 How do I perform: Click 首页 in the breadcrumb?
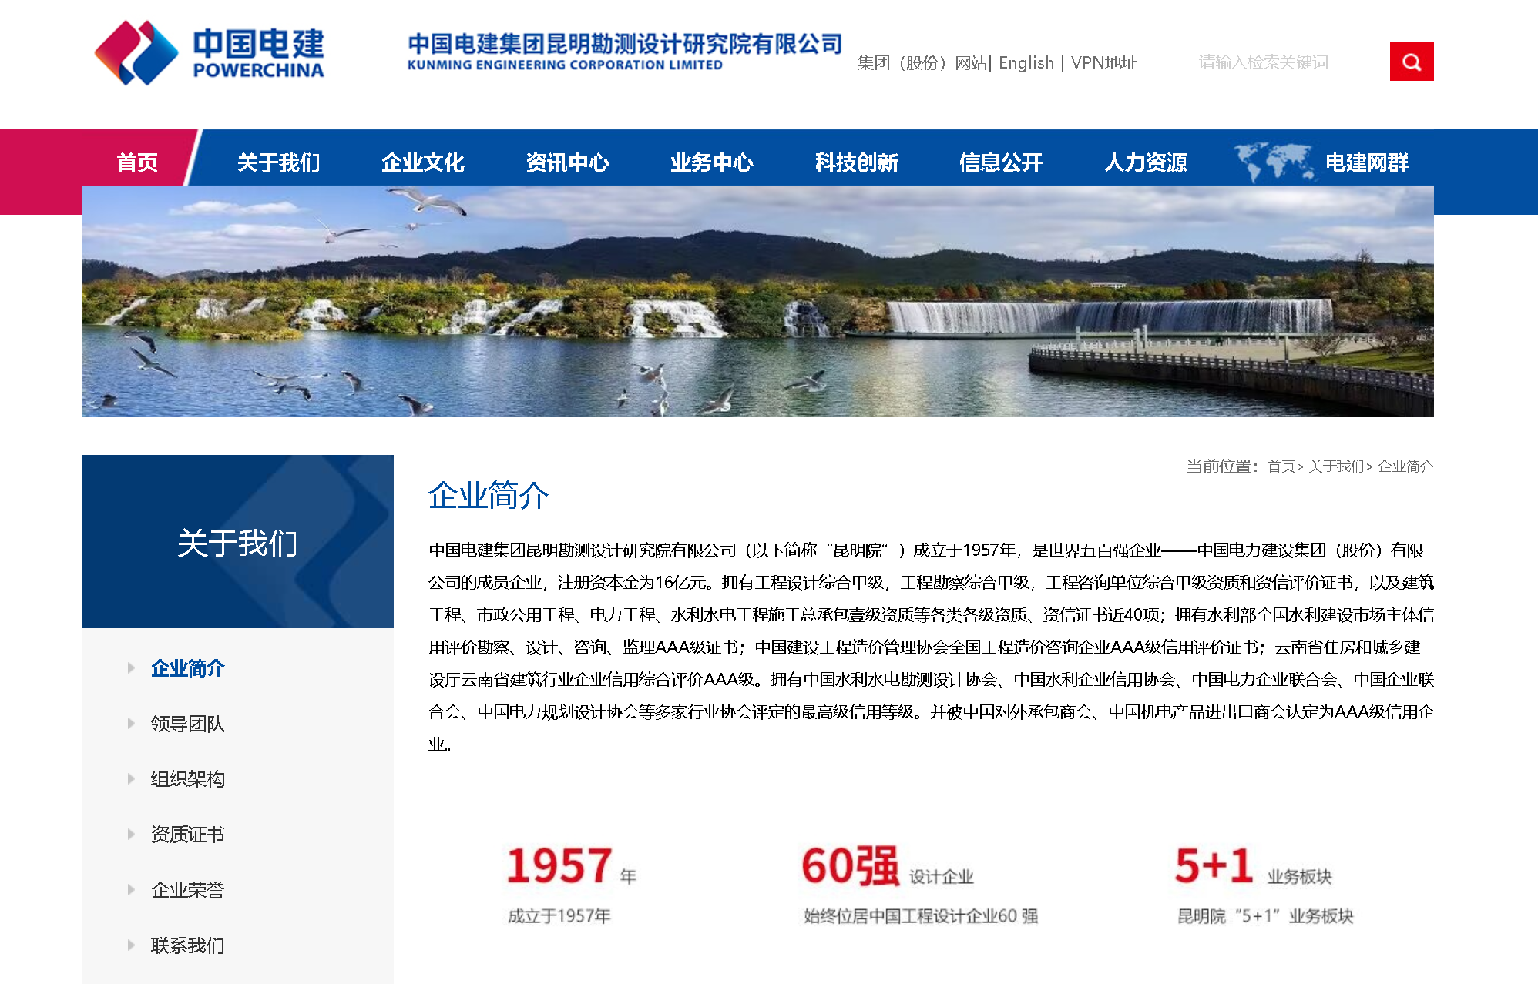(1281, 466)
